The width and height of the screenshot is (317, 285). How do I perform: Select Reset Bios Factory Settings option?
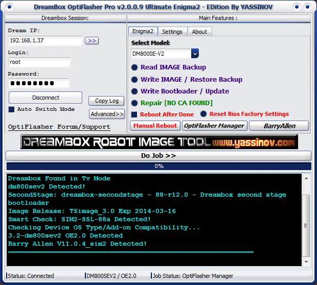pyautogui.click(x=203, y=114)
